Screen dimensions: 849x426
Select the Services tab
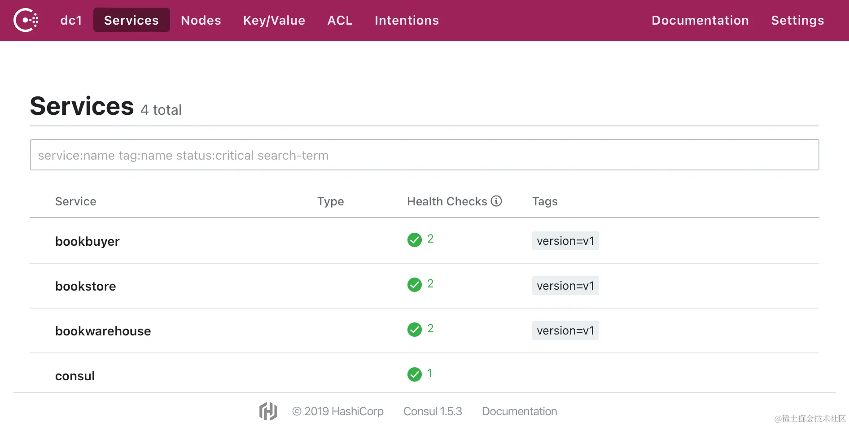click(131, 20)
